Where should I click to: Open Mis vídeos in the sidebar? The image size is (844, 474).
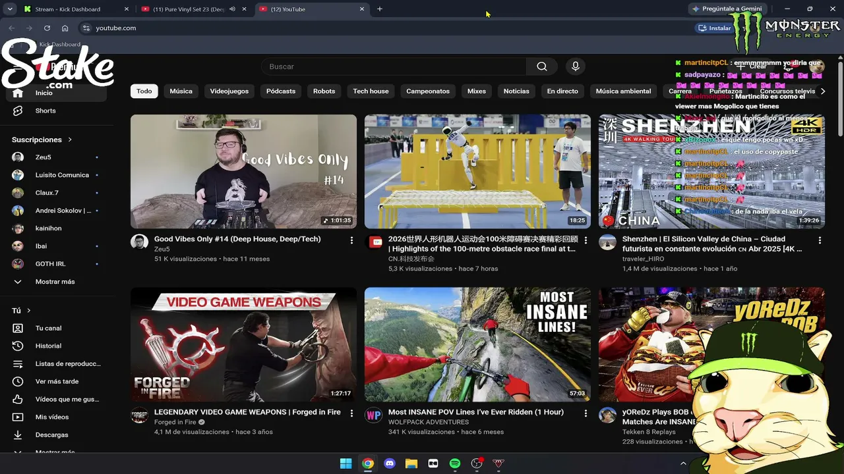coord(56,417)
